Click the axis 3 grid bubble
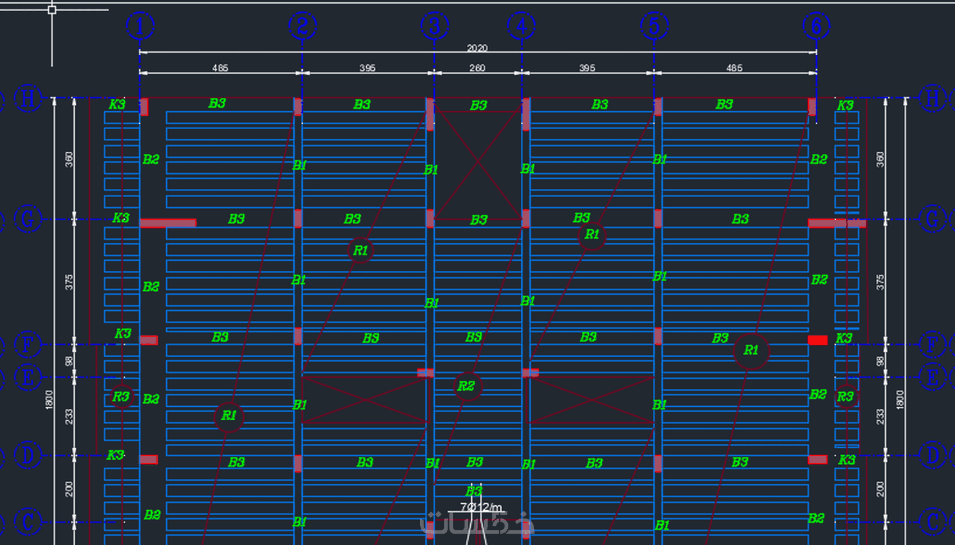The image size is (955, 545). coord(435,26)
